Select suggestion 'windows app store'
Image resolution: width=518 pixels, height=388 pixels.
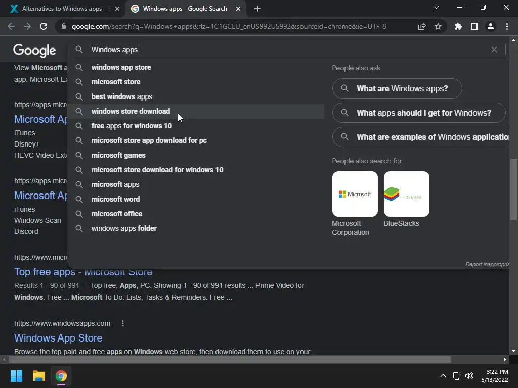pyautogui.click(x=196, y=67)
